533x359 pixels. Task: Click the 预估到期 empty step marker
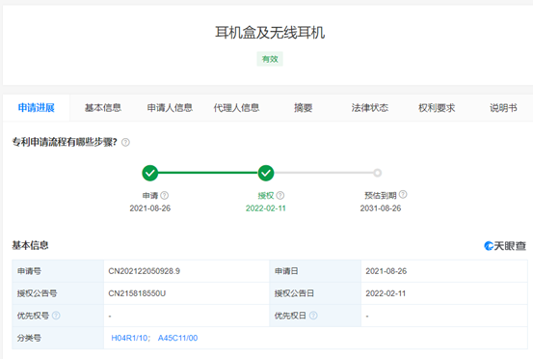377,173
